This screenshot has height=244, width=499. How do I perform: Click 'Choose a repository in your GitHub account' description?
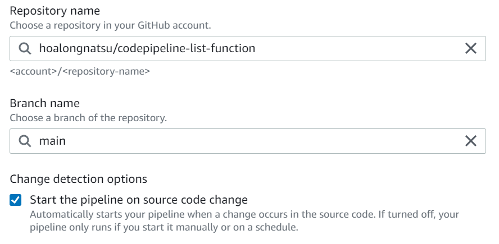[110, 25]
